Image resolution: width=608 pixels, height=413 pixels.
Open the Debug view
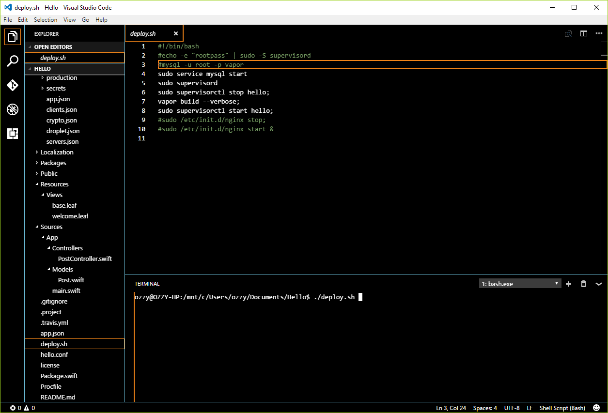(x=13, y=109)
